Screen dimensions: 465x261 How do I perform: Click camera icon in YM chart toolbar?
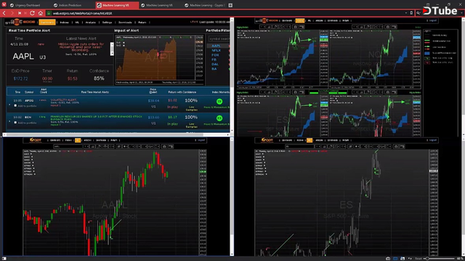pos(295,27)
